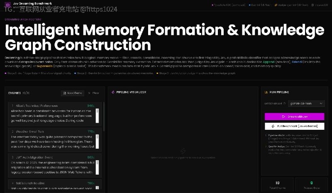Click the Pipeline Visualizer sparkle icon
This screenshot has width=332, height=193.
click(113, 92)
